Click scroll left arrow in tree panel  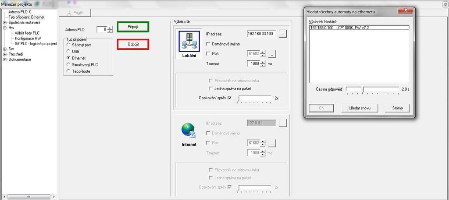[x=4, y=197]
